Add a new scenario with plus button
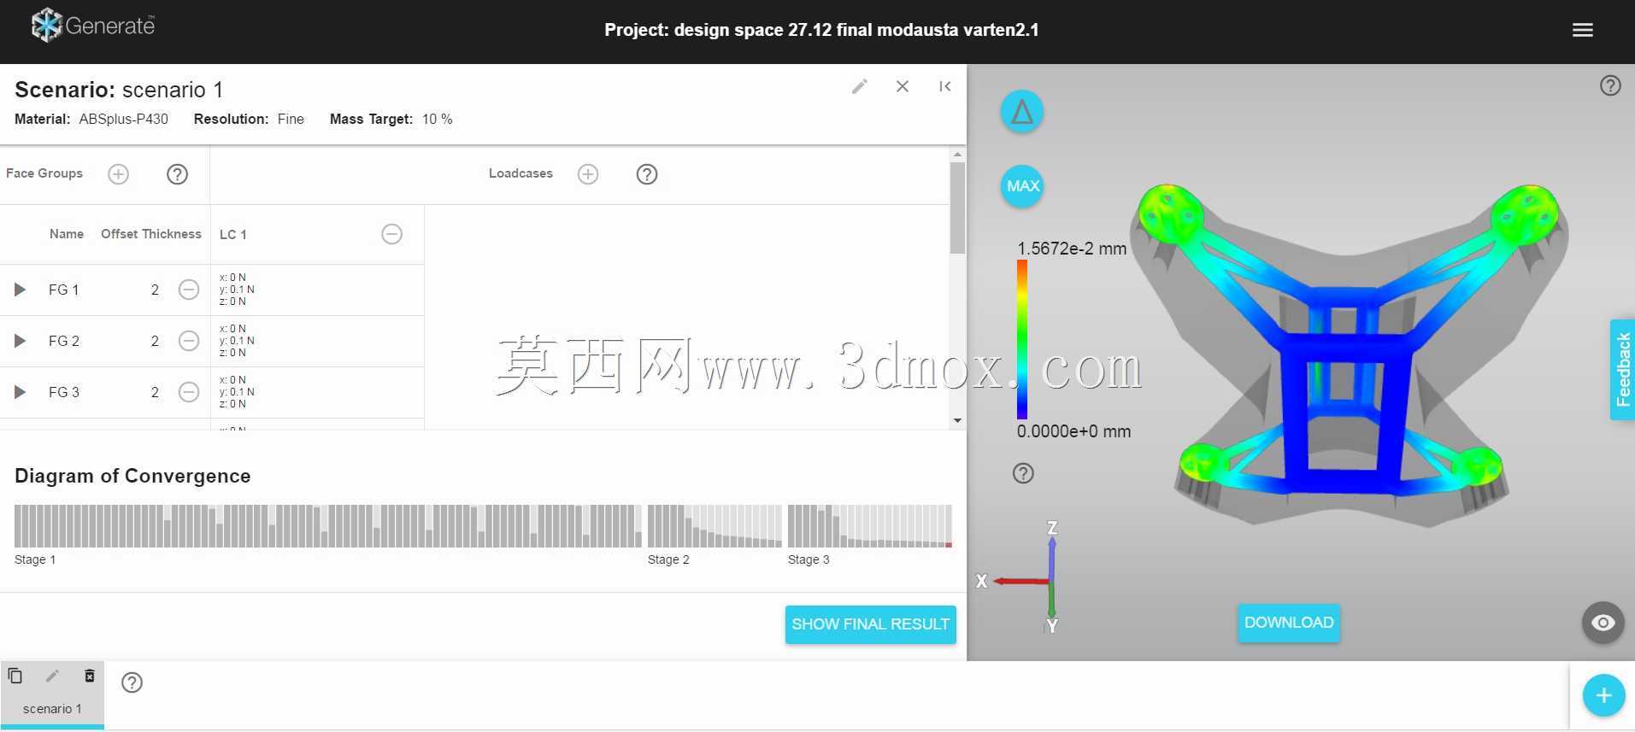The height and width of the screenshot is (732, 1635). [1603, 695]
